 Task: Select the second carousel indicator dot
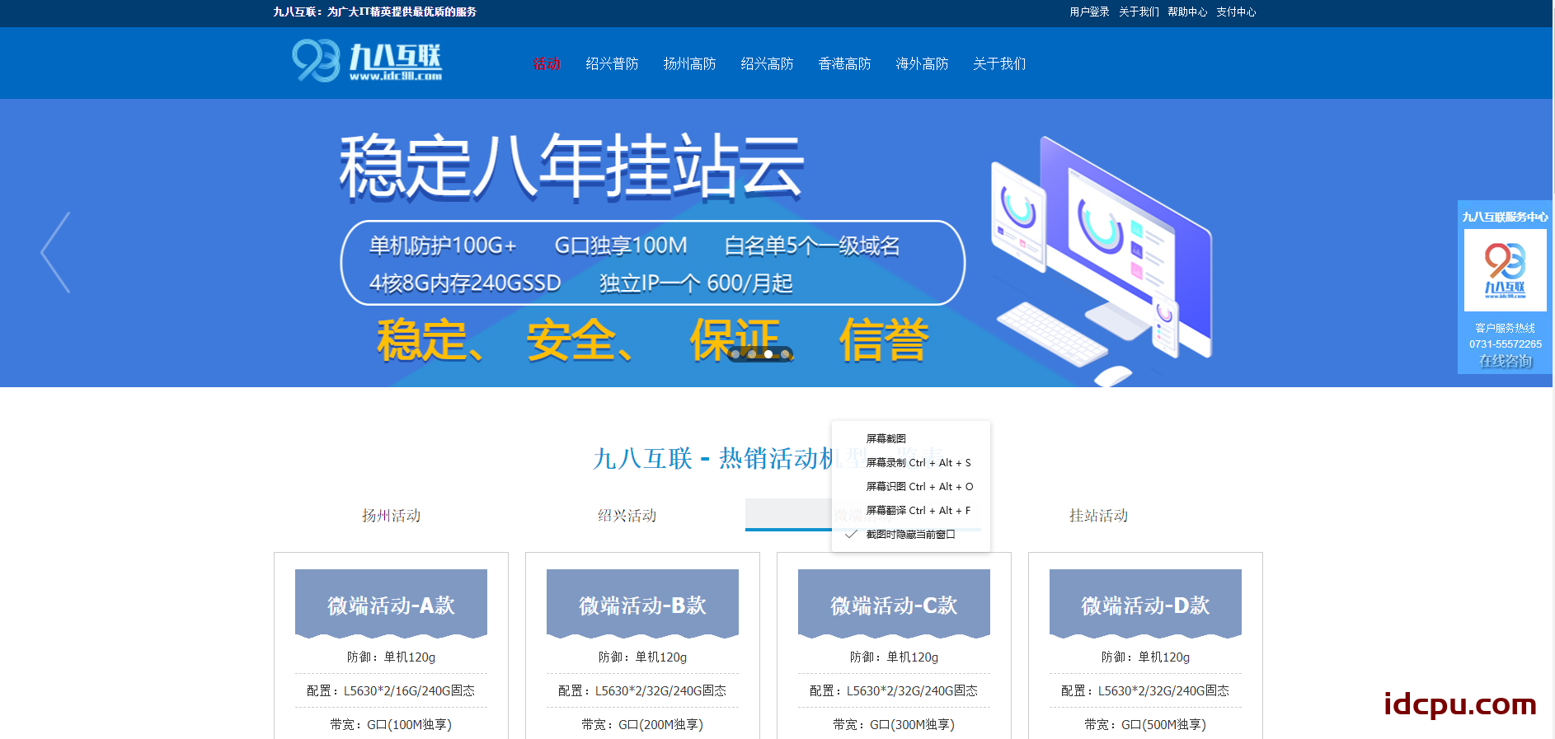click(752, 354)
